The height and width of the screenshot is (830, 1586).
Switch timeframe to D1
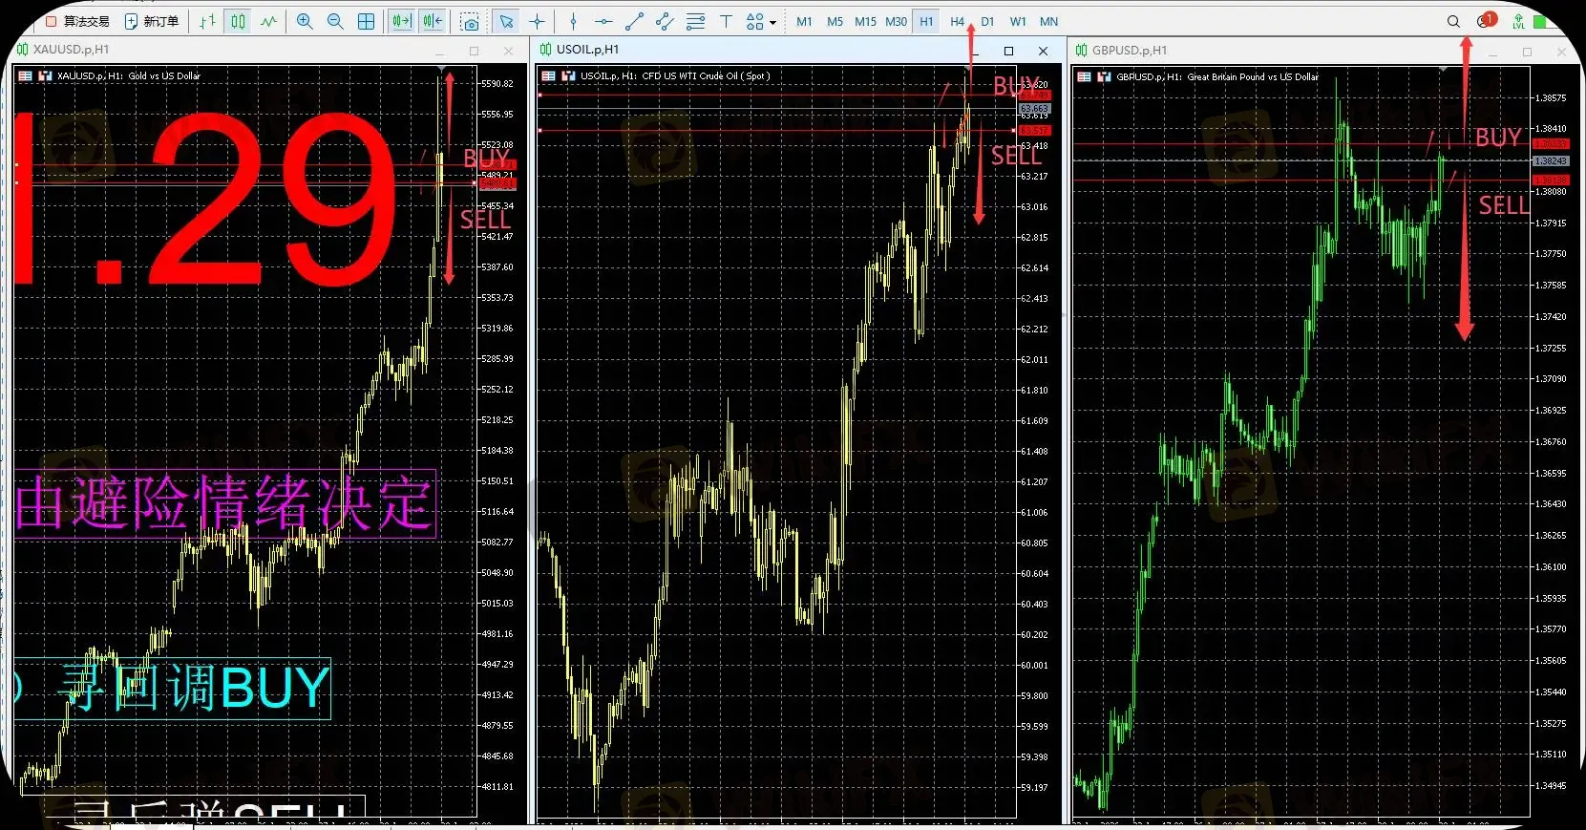coord(987,21)
